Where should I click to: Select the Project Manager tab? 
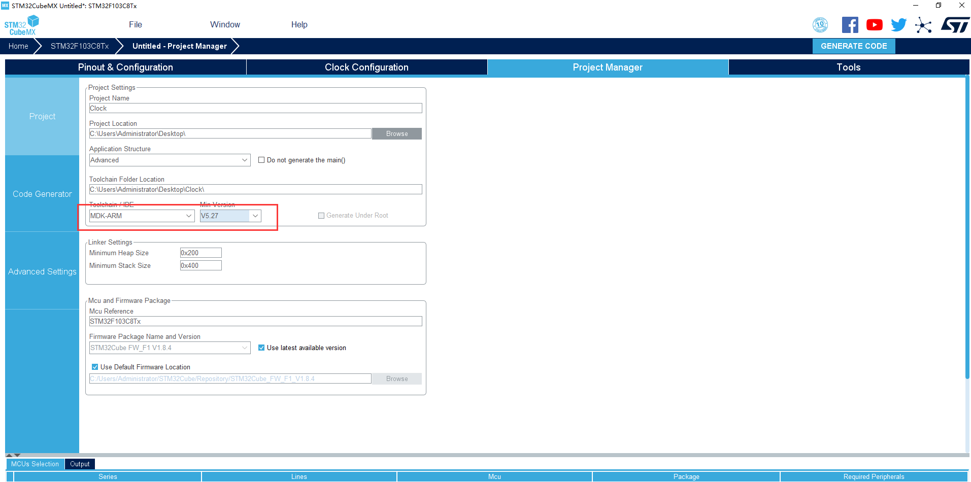click(x=608, y=67)
